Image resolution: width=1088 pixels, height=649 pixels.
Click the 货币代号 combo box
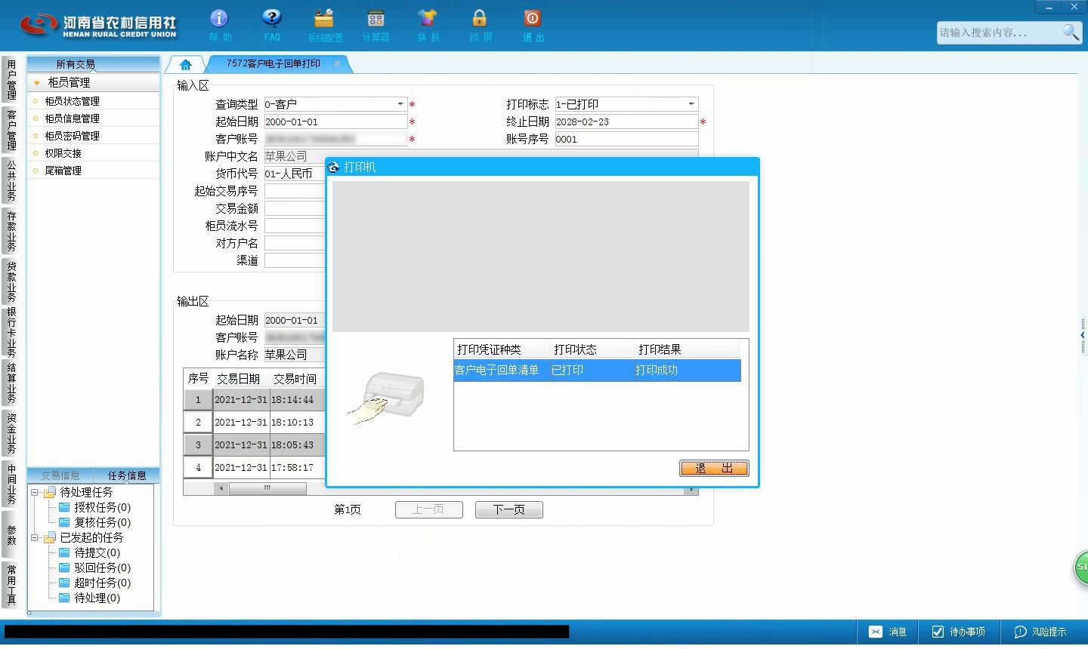295,174
